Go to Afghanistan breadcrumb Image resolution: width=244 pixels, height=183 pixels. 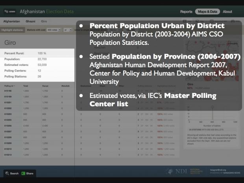coord(12,21)
